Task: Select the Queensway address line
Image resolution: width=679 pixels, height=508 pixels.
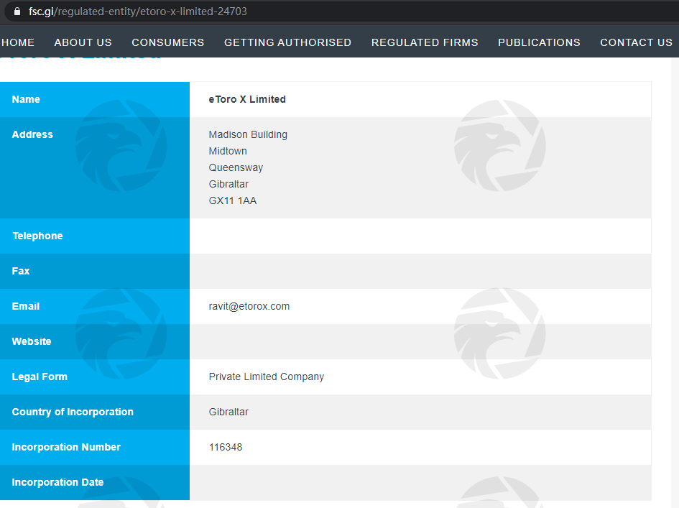Action: (x=236, y=167)
